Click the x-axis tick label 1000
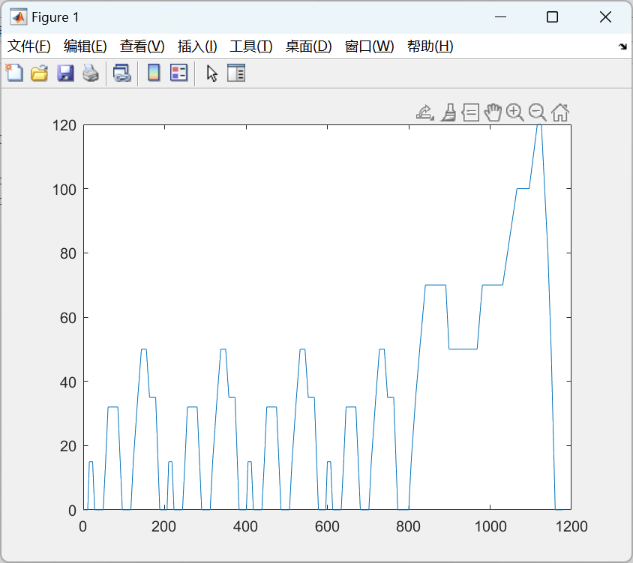 point(490,527)
